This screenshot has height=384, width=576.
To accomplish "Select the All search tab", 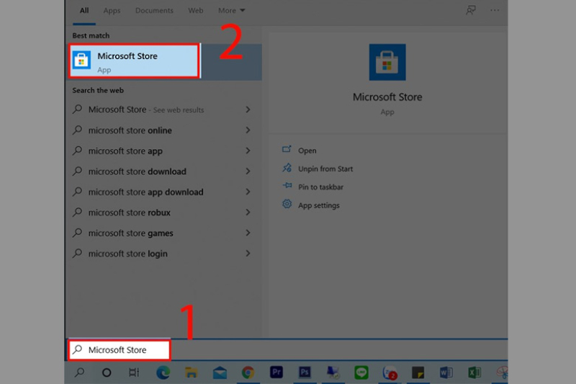I will point(84,10).
